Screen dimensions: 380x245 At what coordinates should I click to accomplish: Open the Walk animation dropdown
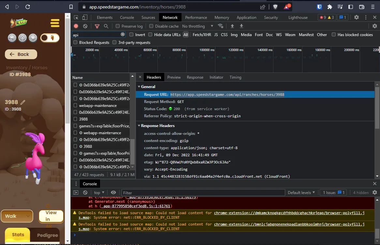pyautogui.click(x=17, y=216)
